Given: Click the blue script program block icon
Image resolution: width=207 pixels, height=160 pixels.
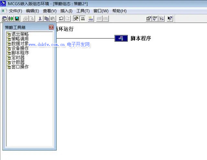Looking at the screenshot, I should (121, 38).
